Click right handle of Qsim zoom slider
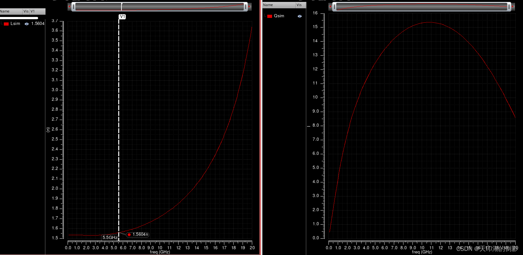This screenshot has width=523, height=255. pyautogui.click(x=509, y=6)
